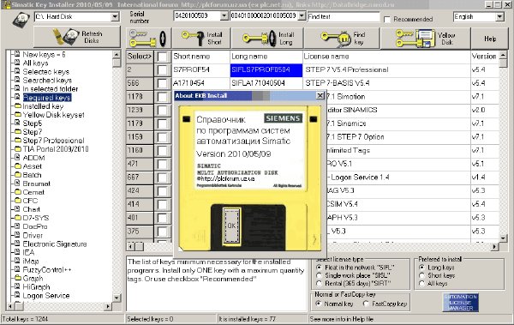This screenshot has height=325, width=514.
Task: Expand the short serial number dropdown
Action: pyautogui.click(x=224, y=15)
